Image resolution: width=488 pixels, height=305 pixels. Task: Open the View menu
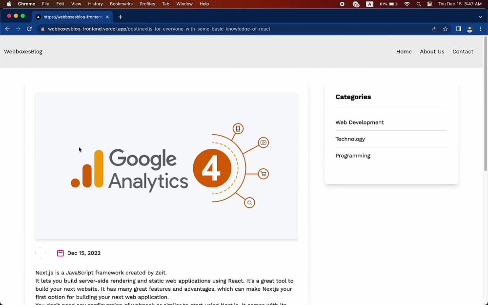coord(76,4)
